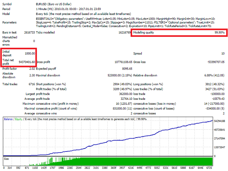Click the Profit factor value 2.02
Screen dimensions: 228x171
point(32,69)
